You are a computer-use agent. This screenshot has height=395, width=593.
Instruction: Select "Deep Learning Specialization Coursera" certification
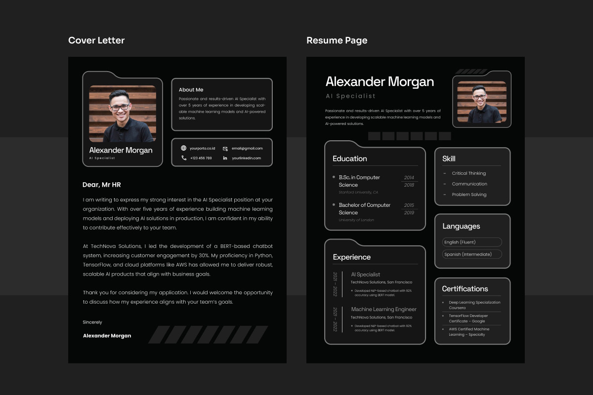click(x=474, y=305)
